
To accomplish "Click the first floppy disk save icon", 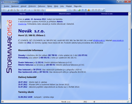I will tap(35, 10).
